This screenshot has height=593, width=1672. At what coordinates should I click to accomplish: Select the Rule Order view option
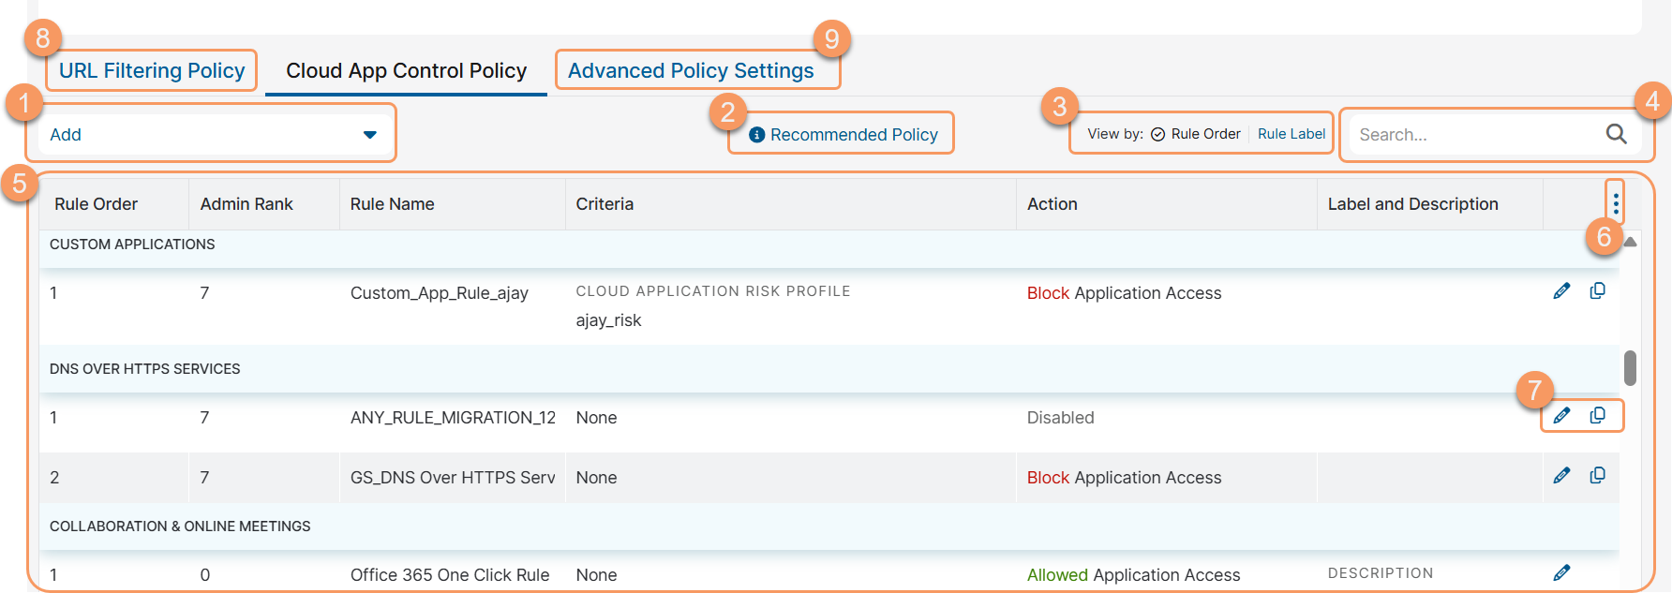tap(1196, 134)
